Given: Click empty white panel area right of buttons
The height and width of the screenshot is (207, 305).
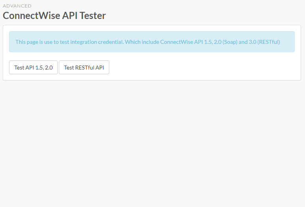Looking at the screenshot, I should [x=204, y=68].
